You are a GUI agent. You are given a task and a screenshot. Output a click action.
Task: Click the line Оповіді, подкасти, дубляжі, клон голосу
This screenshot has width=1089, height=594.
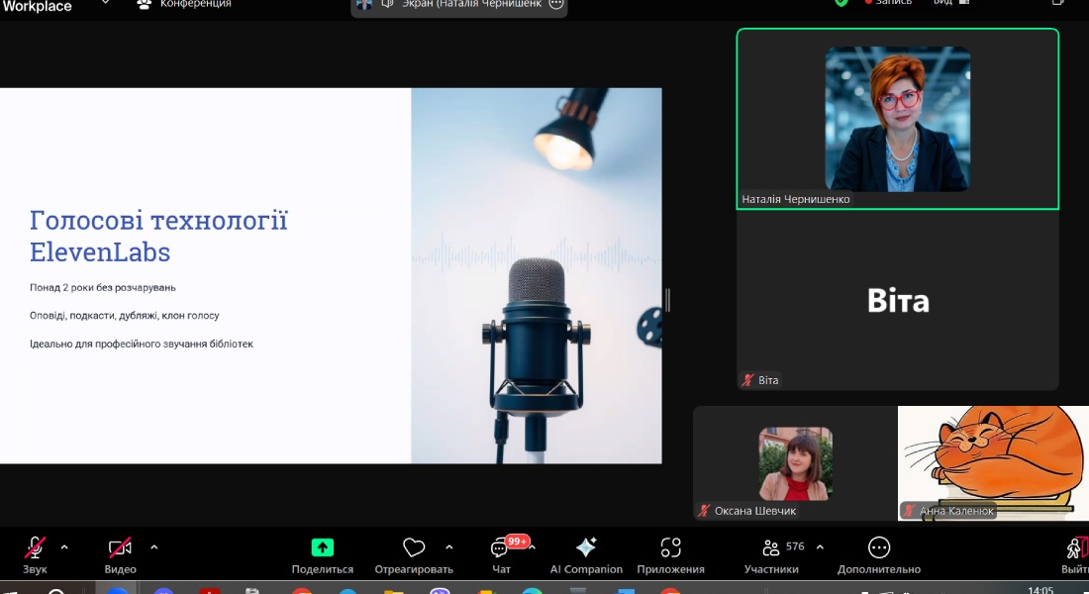[x=125, y=316]
